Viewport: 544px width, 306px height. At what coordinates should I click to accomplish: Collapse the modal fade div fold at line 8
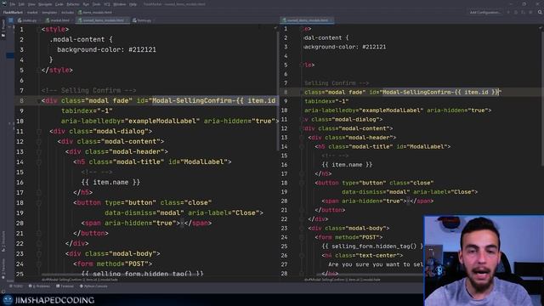pos(39,101)
